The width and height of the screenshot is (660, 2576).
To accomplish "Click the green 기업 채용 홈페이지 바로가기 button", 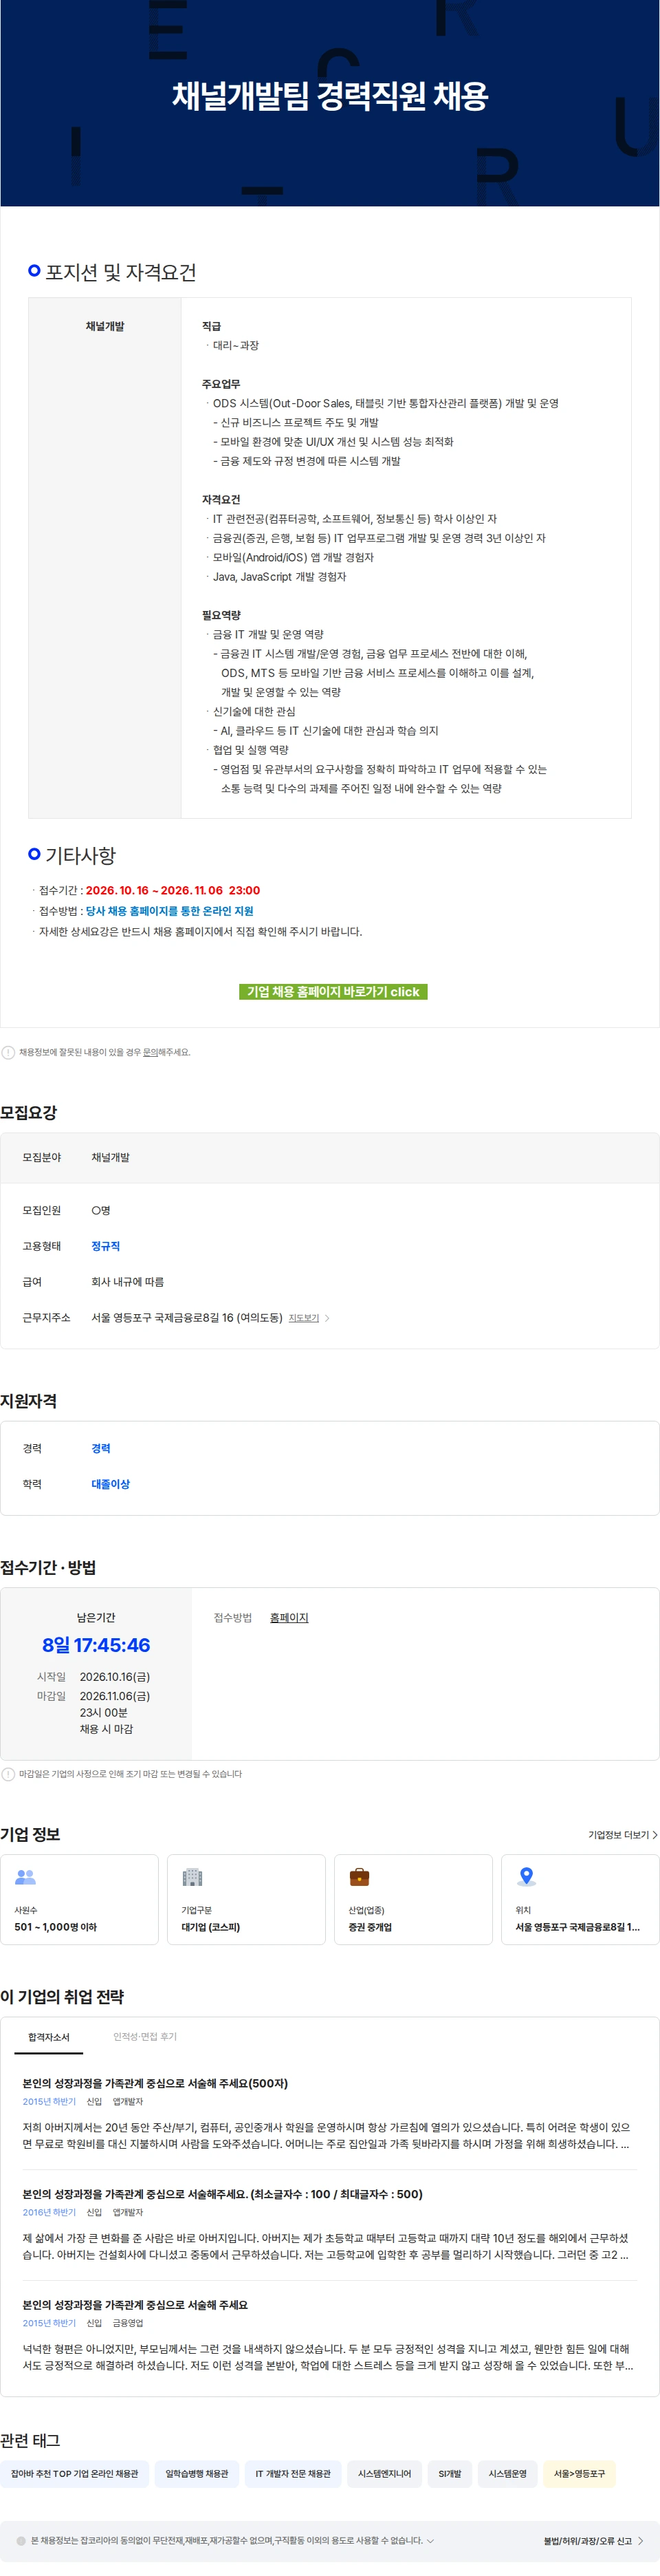I will 333,991.
